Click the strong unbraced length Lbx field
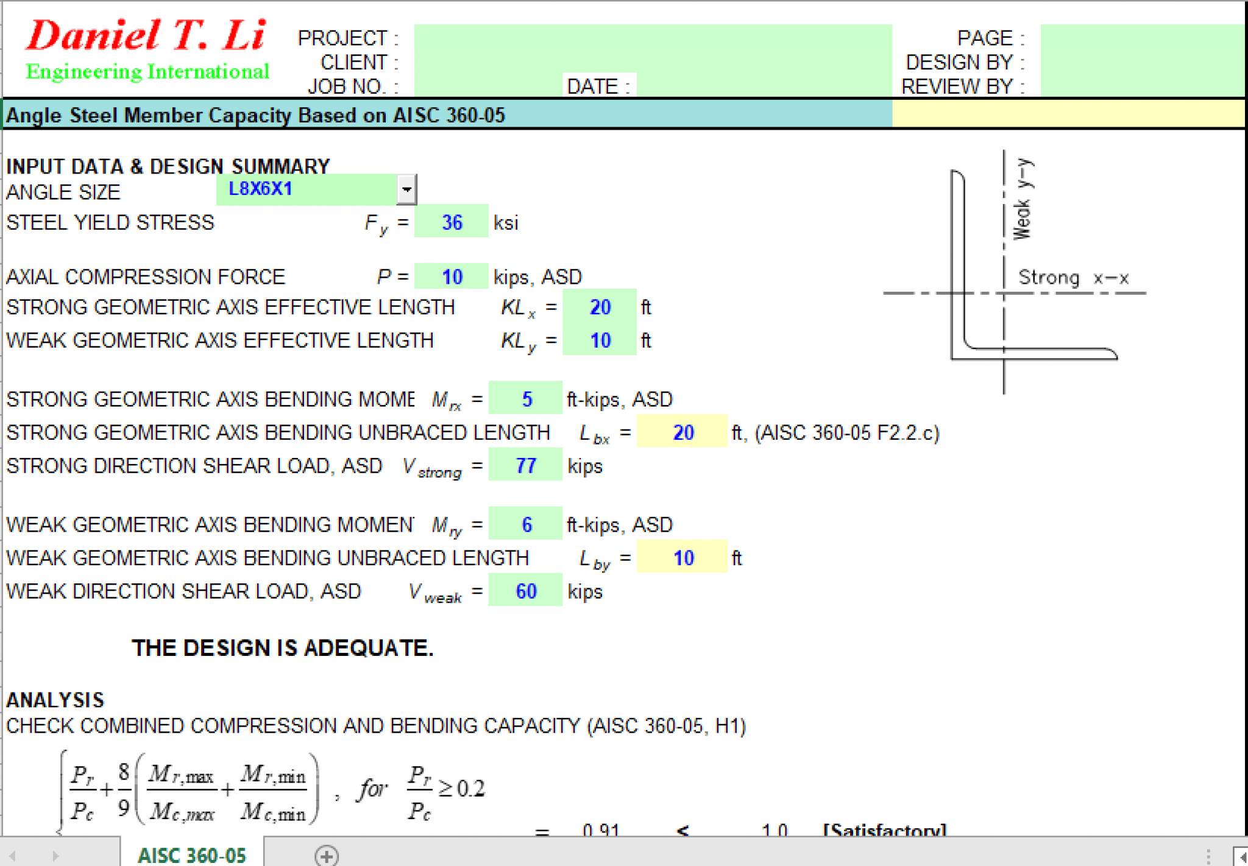 (668, 432)
